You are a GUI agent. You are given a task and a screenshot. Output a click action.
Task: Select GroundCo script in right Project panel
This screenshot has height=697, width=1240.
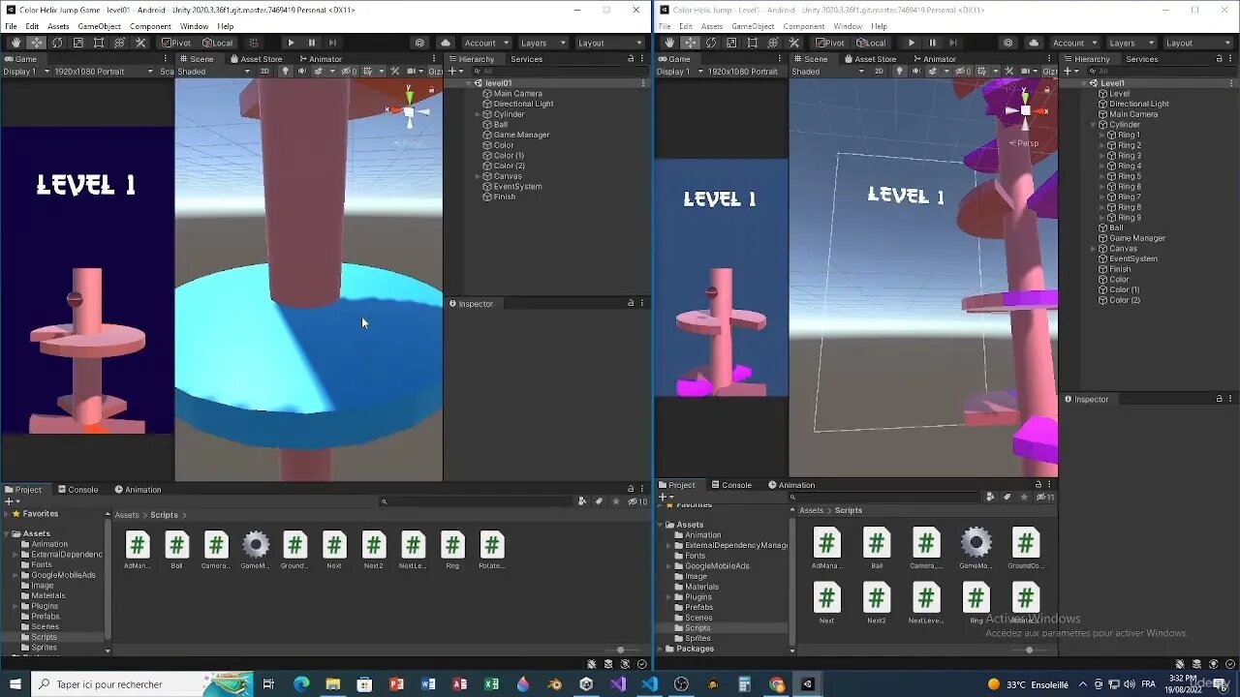[1025, 549]
